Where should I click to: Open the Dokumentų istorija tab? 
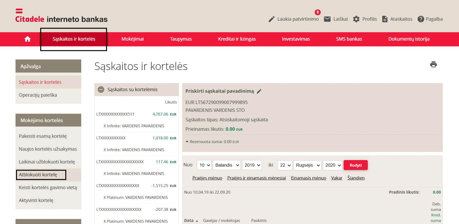click(409, 39)
